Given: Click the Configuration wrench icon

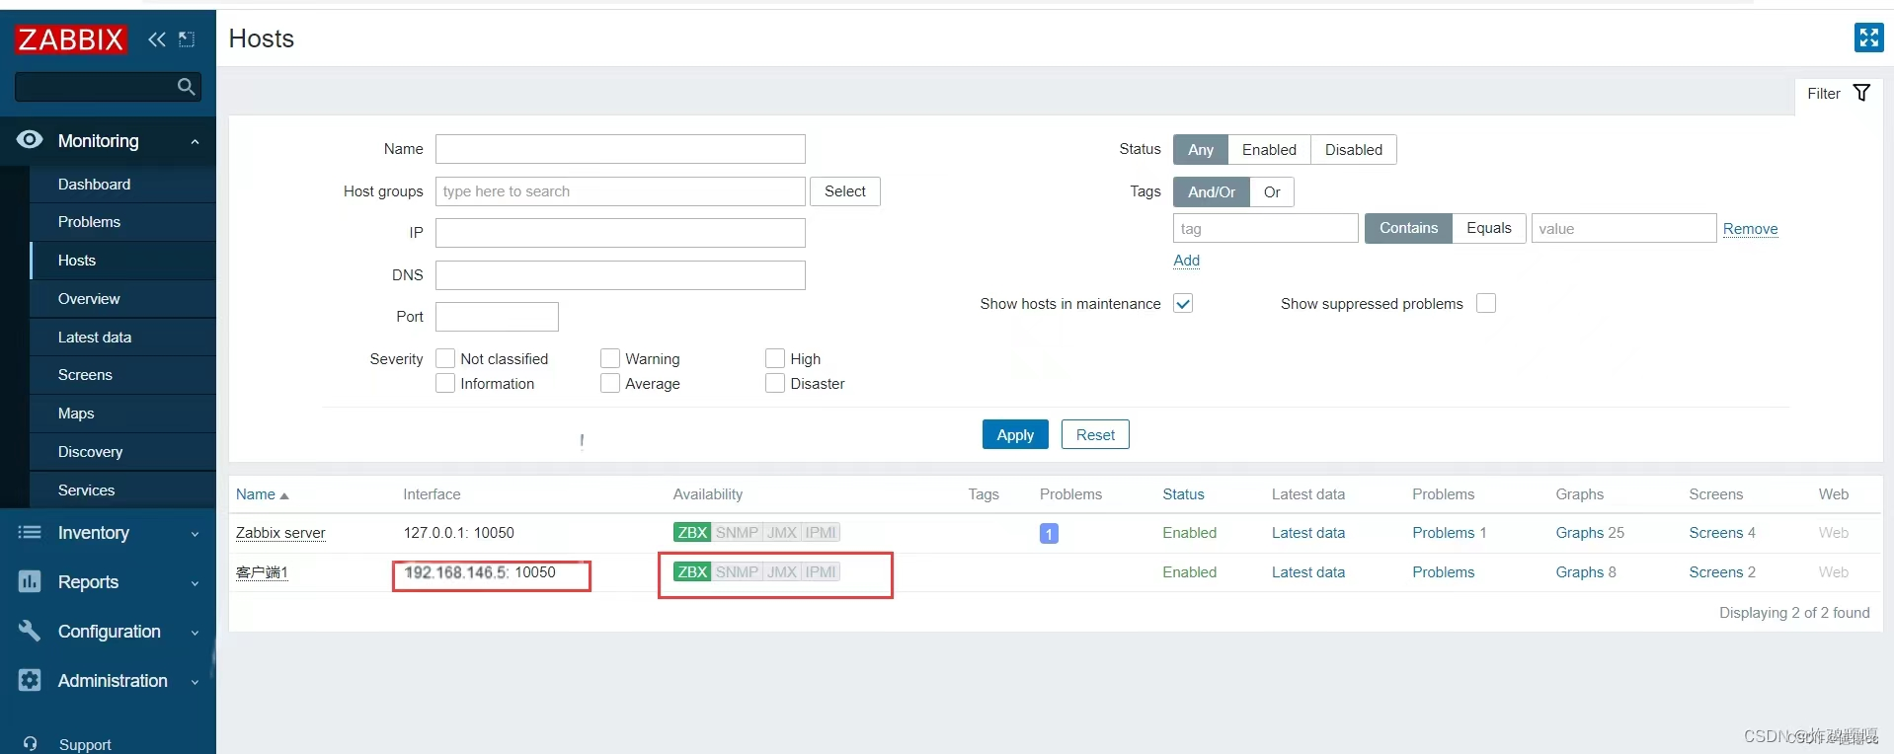Looking at the screenshot, I should [x=30, y=631].
